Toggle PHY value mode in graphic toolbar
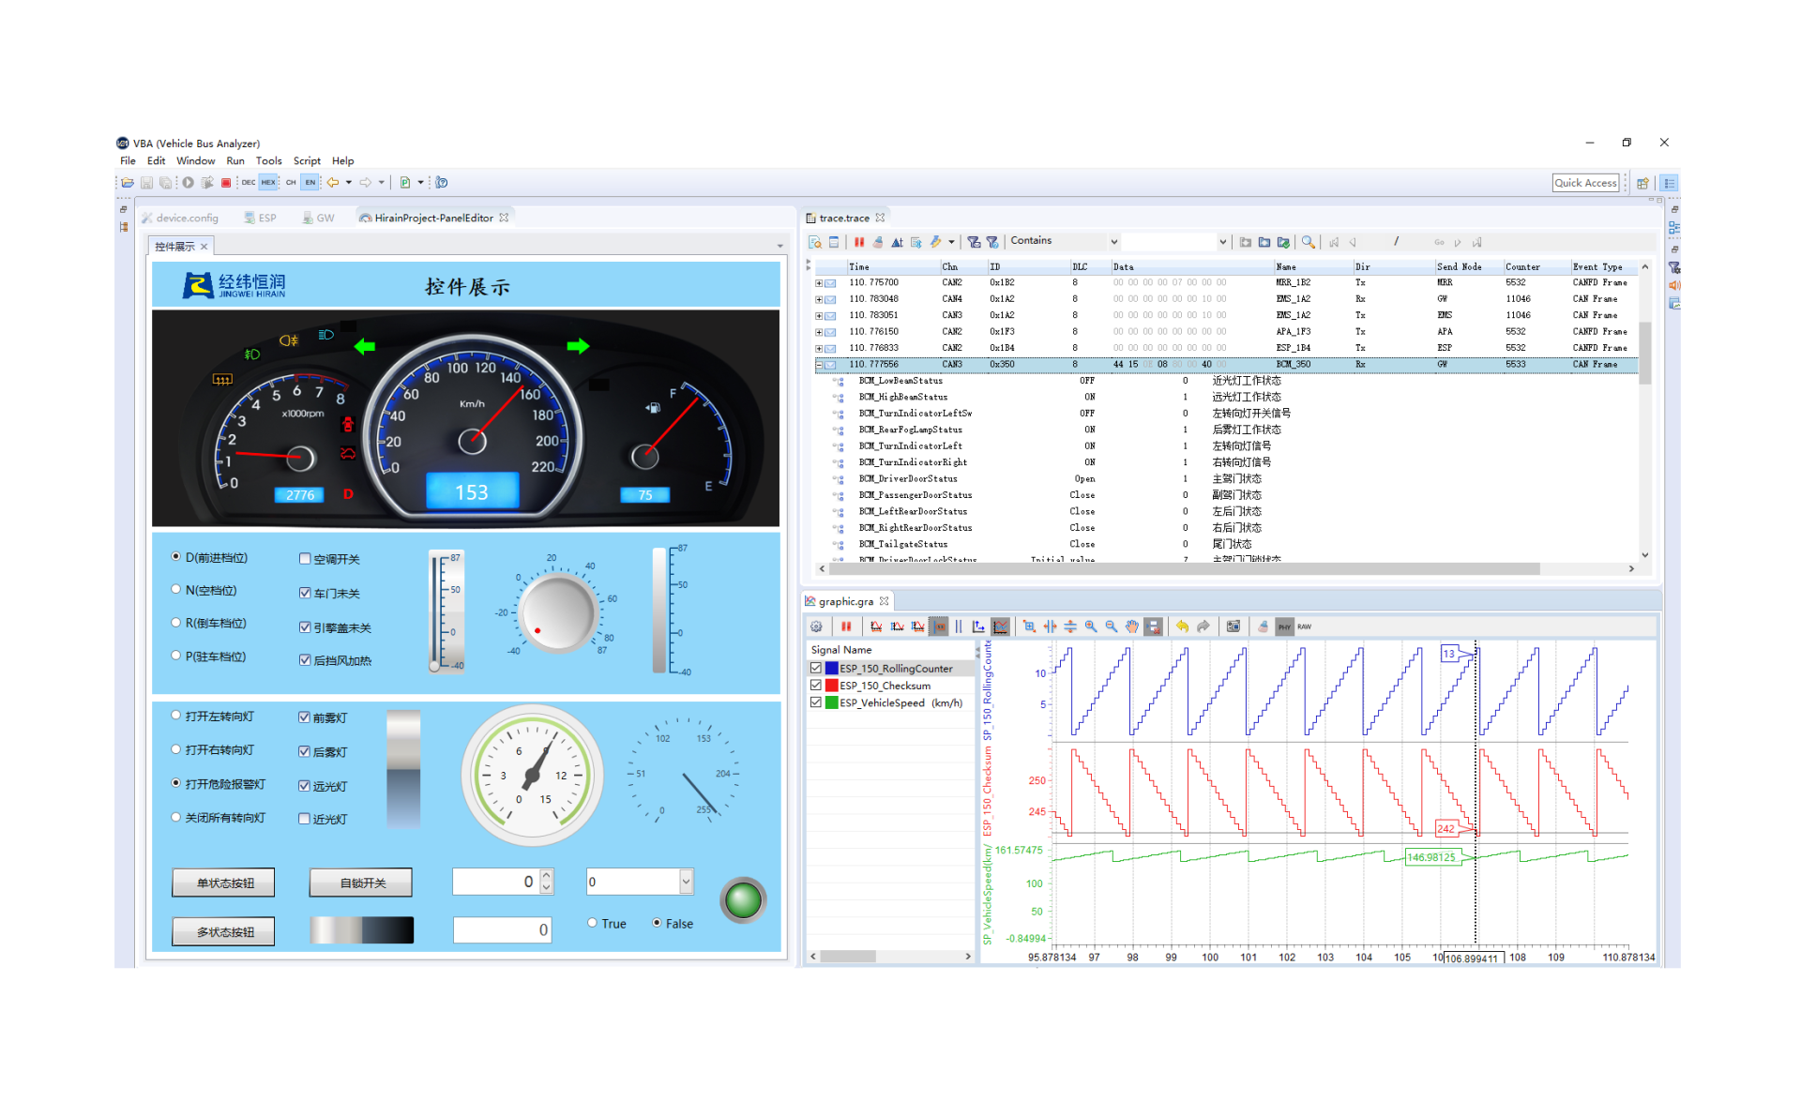The height and width of the screenshot is (1117, 1801). coord(1284,626)
